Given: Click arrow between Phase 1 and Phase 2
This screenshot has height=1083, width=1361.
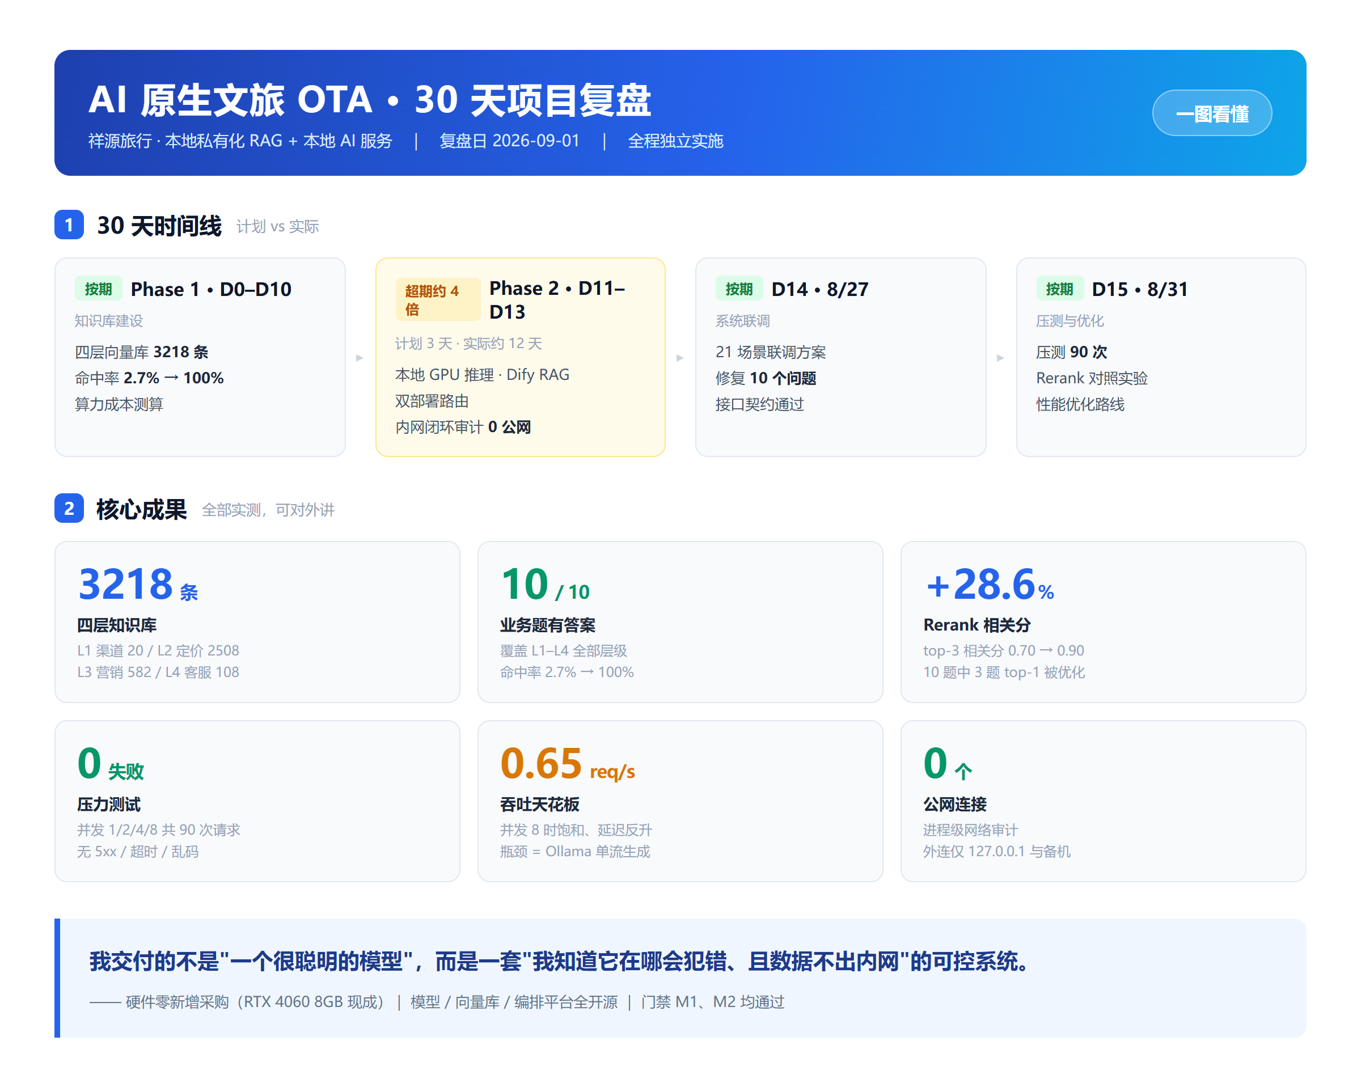Looking at the screenshot, I should click(360, 358).
